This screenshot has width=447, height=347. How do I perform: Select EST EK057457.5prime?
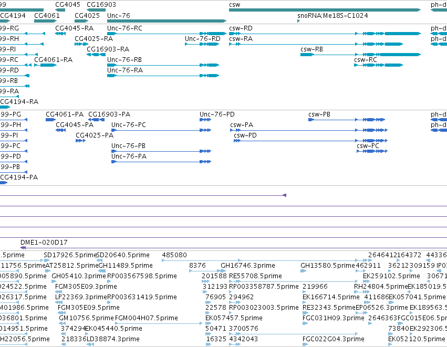[208, 323]
